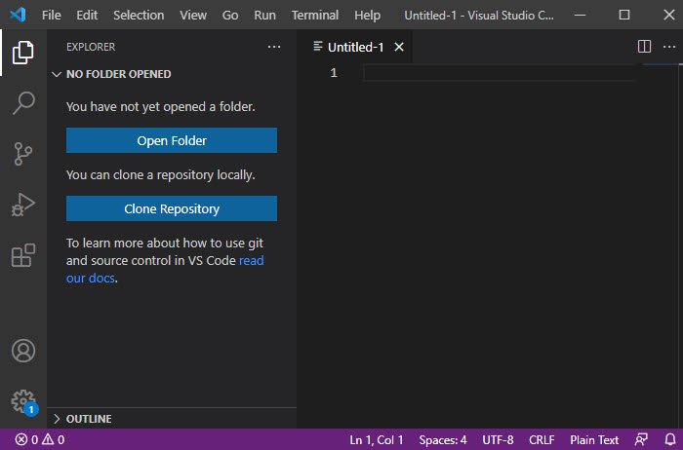Click errors and warnings count in status bar
The height and width of the screenshot is (450, 683).
click(40, 440)
